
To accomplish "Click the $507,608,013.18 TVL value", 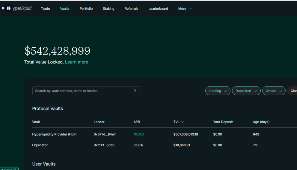I will tap(186, 134).
